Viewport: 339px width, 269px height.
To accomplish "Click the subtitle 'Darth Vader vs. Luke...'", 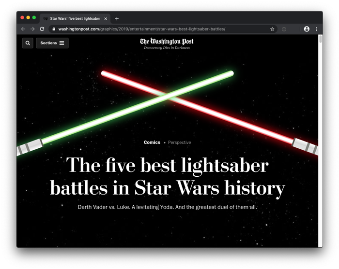I will (168, 207).
